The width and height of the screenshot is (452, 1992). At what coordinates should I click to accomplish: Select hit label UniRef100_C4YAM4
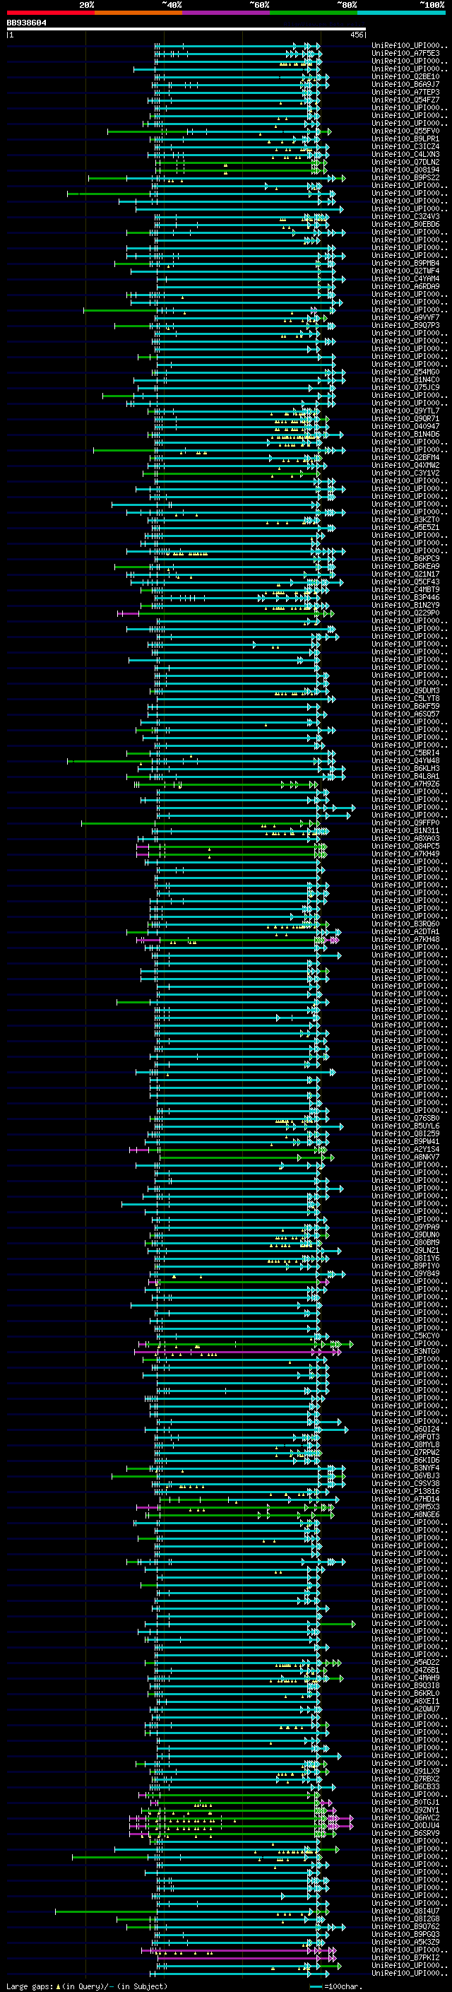click(x=405, y=279)
